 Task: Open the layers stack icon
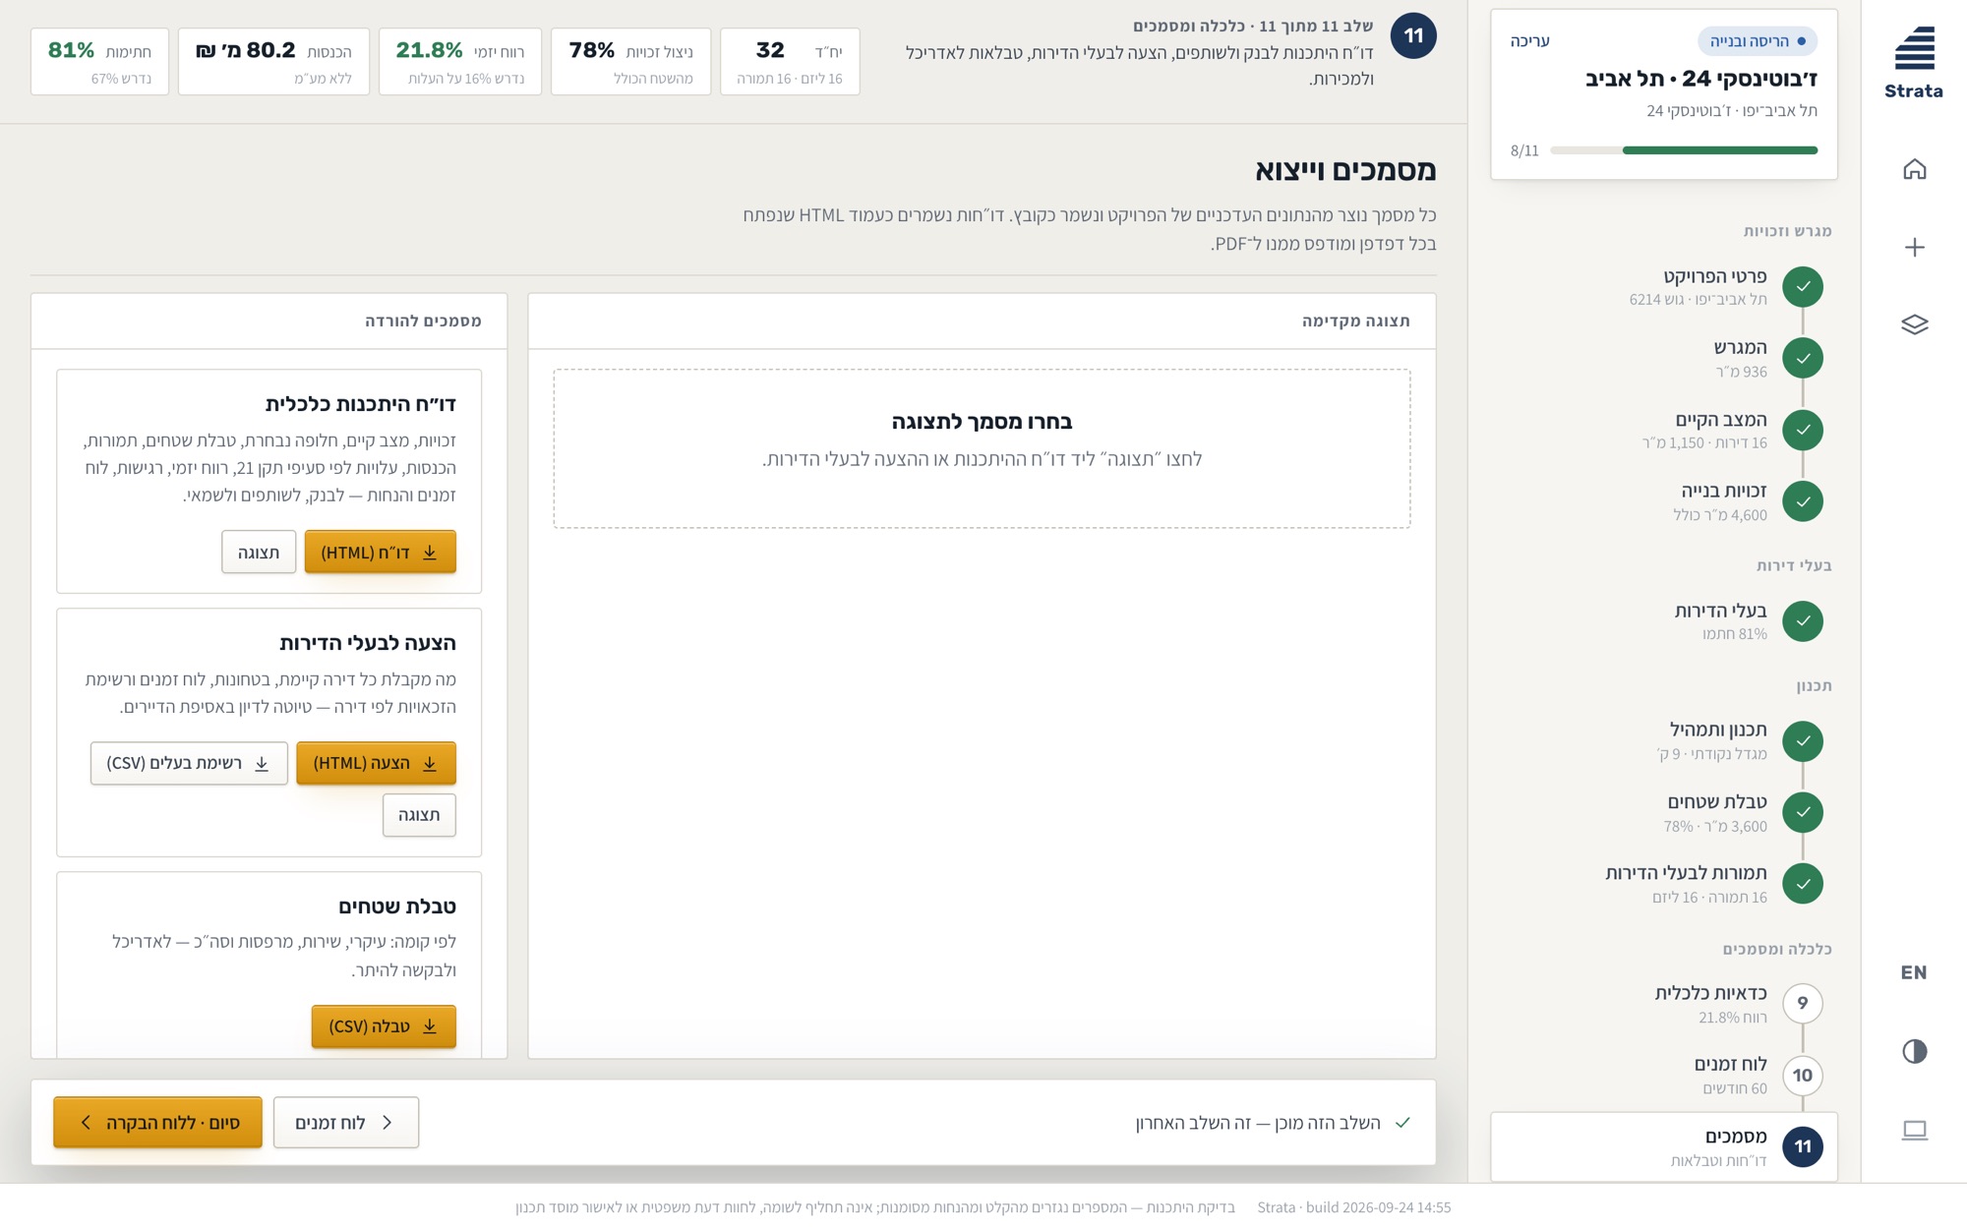point(1914,324)
